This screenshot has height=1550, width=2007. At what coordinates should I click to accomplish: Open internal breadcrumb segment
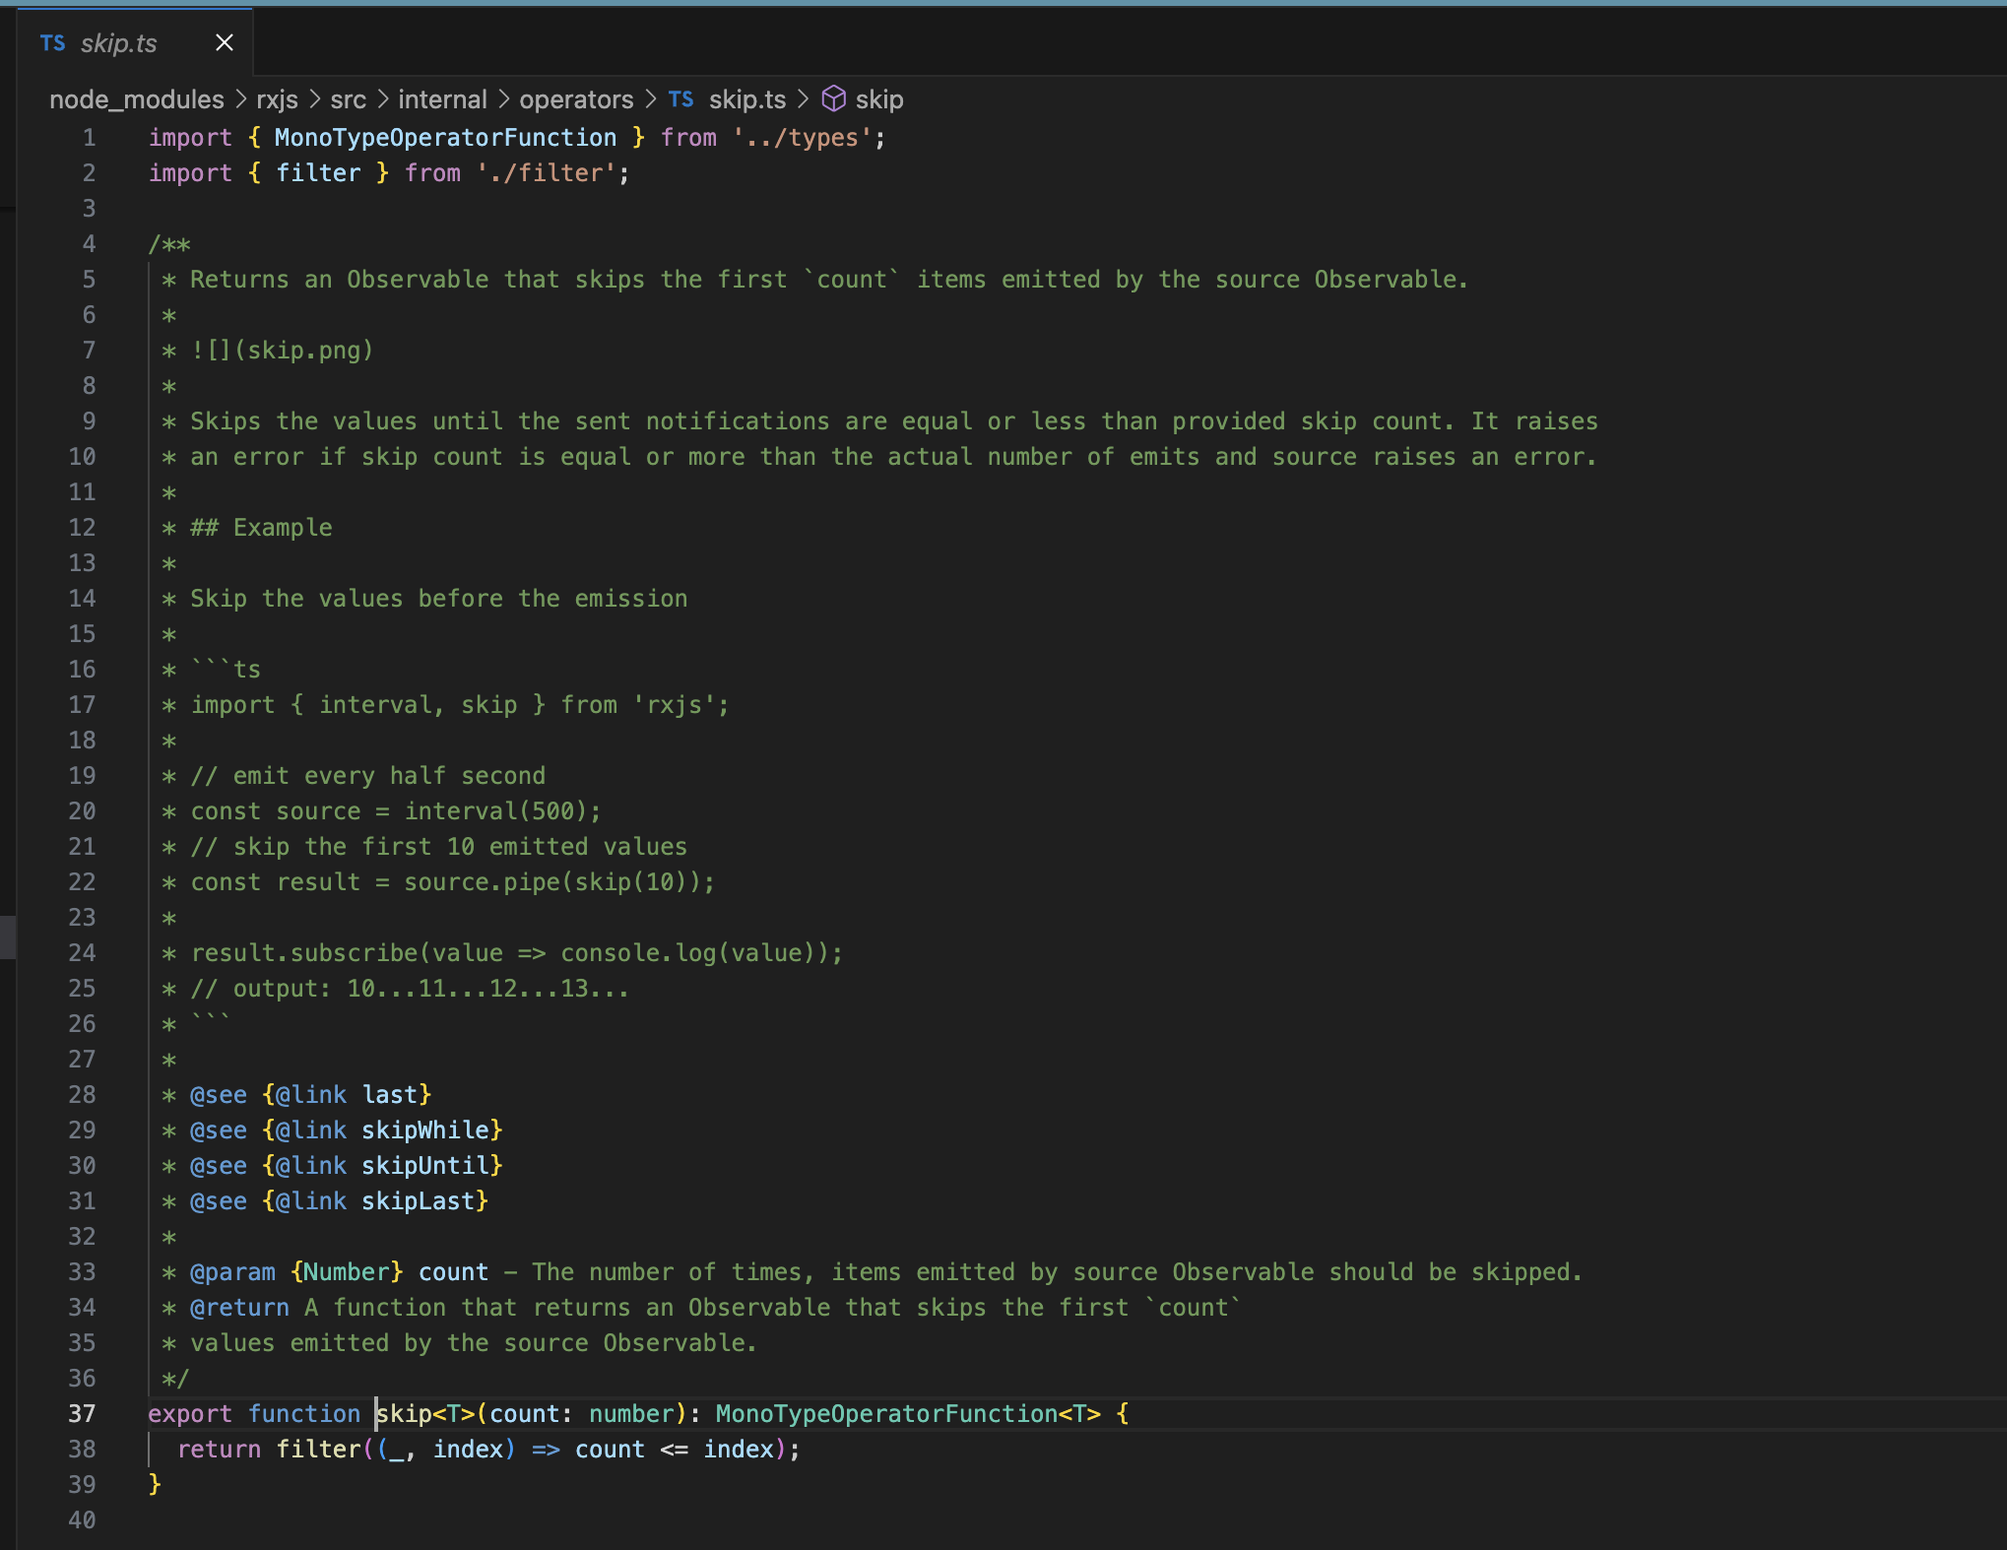coord(442,99)
